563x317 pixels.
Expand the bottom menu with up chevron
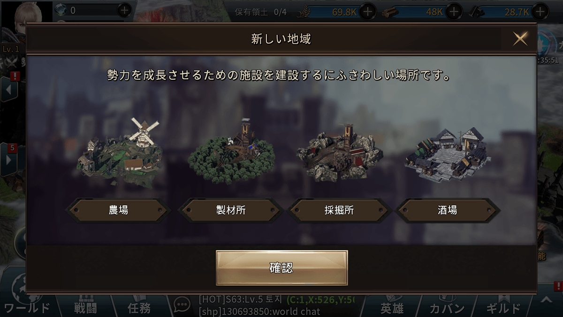point(546,300)
